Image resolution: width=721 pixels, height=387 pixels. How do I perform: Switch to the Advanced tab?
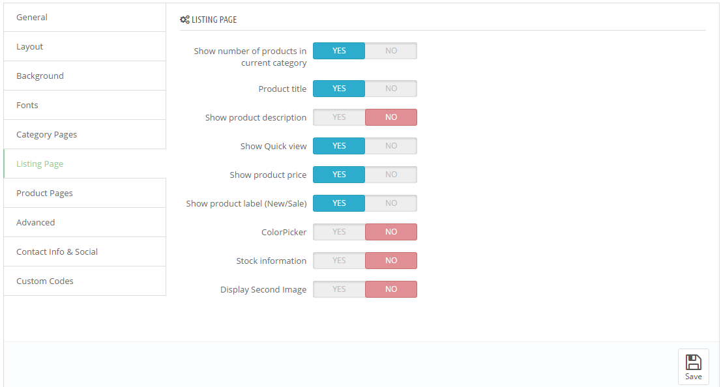(85, 222)
